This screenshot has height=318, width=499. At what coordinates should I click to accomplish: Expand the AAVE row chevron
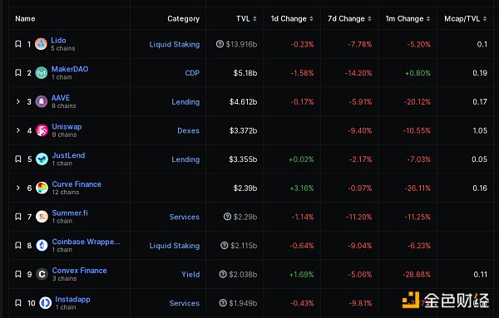pos(18,101)
